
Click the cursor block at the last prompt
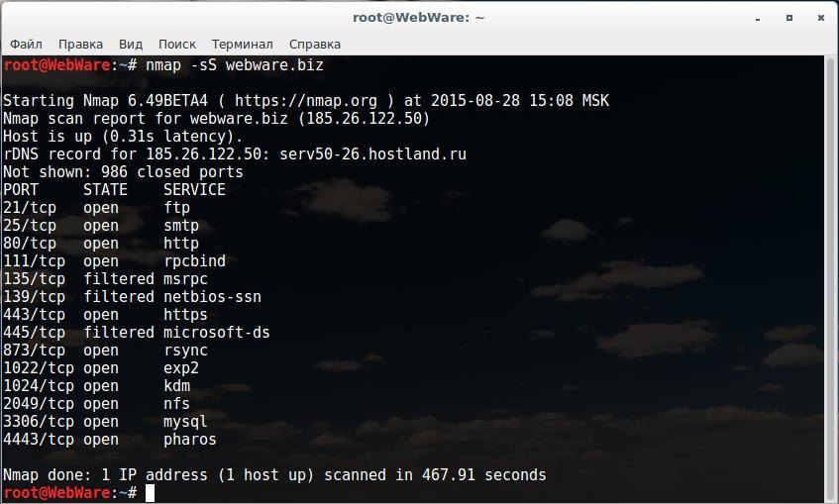point(150,492)
